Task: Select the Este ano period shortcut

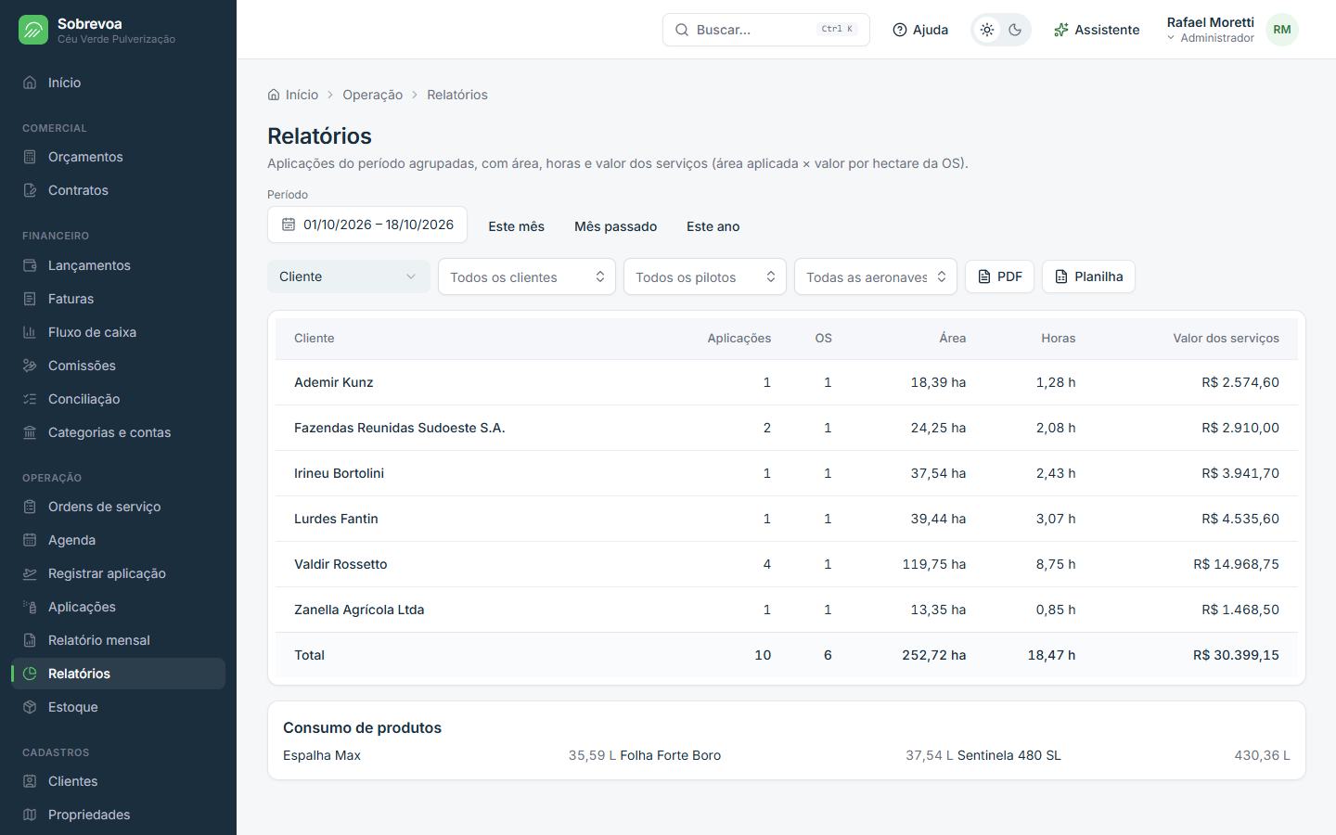Action: (x=713, y=226)
